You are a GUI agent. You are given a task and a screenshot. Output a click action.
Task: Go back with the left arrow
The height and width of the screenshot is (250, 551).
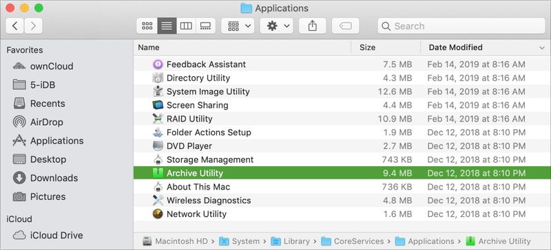pyautogui.click(x=14, y=26)
